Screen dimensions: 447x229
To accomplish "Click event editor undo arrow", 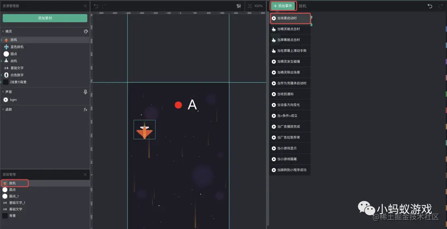I will [x=430, y=6].
